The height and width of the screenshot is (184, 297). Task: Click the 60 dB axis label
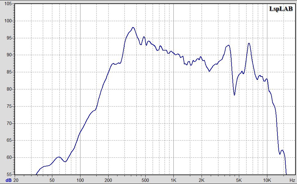coord(9,157)
